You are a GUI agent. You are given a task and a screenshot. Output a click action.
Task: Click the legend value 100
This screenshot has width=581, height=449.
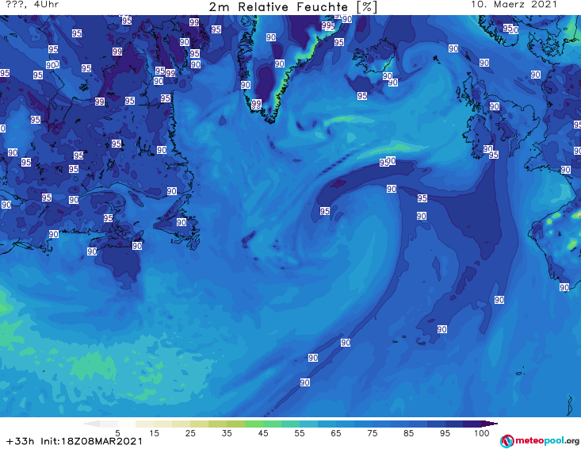coord(482,433)
